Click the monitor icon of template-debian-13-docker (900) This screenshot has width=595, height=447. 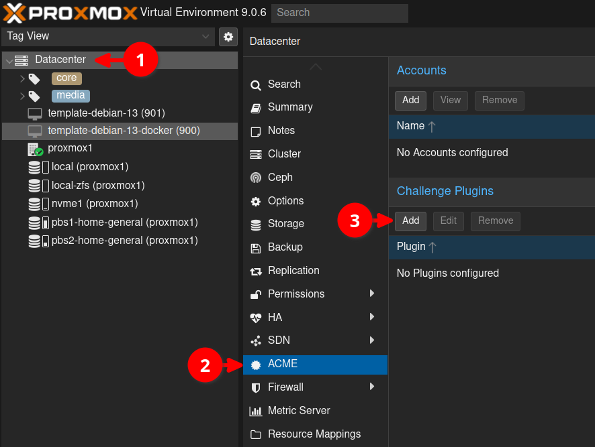coord(35,131)
